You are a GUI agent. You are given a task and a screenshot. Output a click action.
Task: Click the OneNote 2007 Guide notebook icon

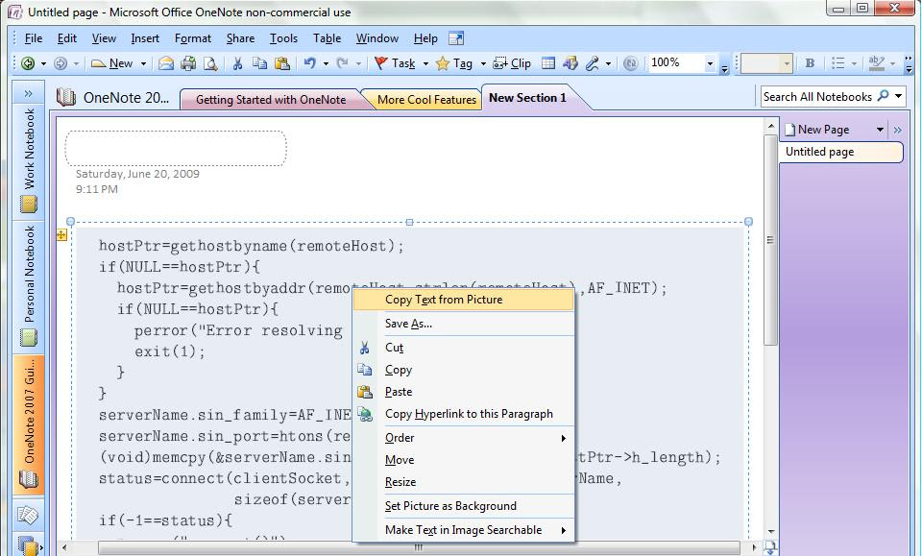[x=28, y=480]
